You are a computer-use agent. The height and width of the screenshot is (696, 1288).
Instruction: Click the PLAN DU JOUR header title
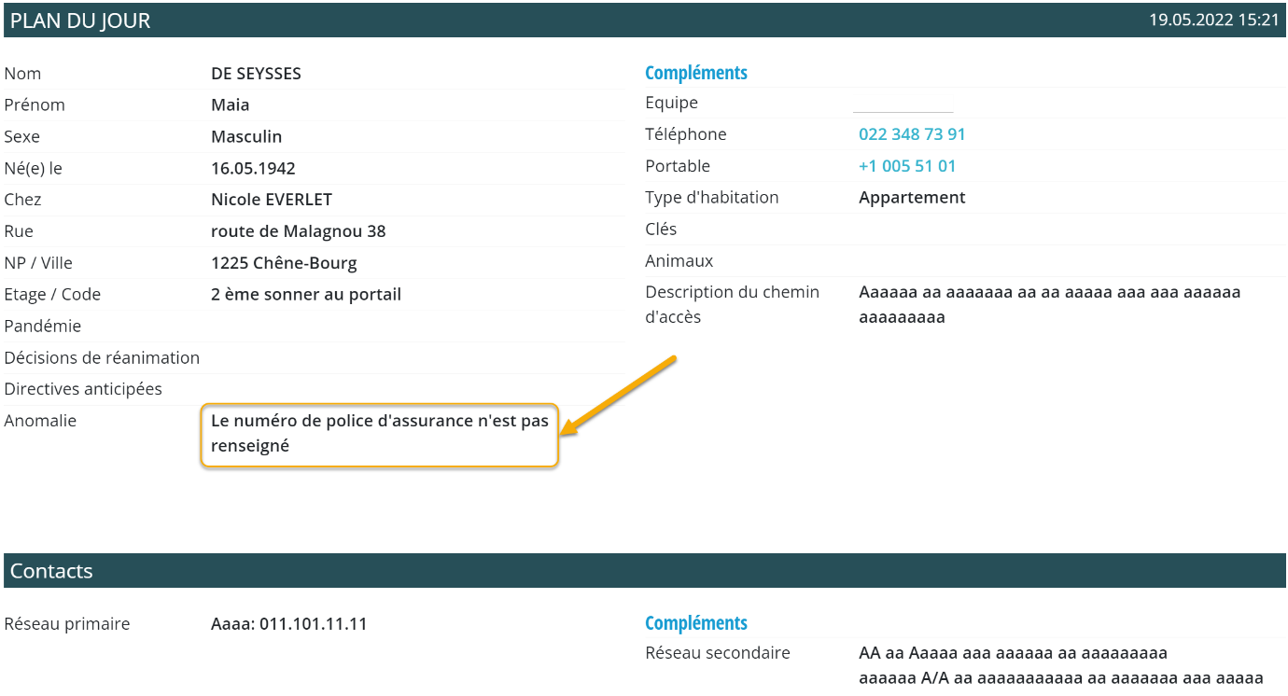80,21
